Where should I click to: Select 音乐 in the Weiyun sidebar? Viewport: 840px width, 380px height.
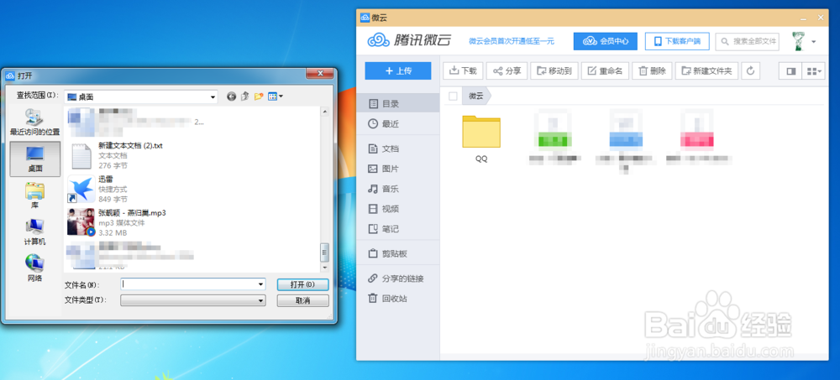(397, 189)
